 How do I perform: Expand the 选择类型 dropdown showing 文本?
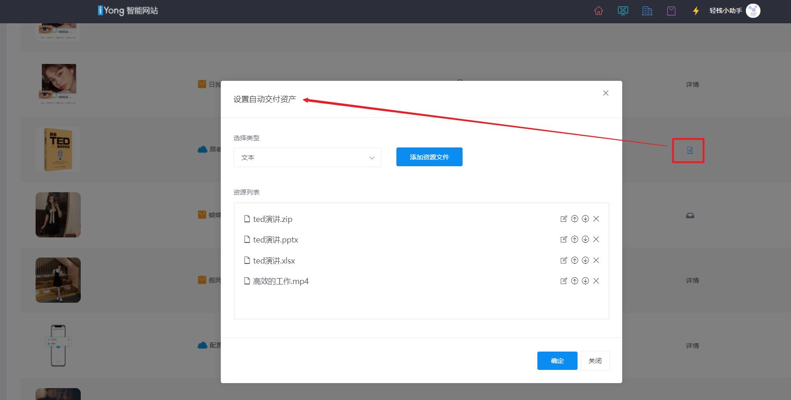(x=307, y=158)
